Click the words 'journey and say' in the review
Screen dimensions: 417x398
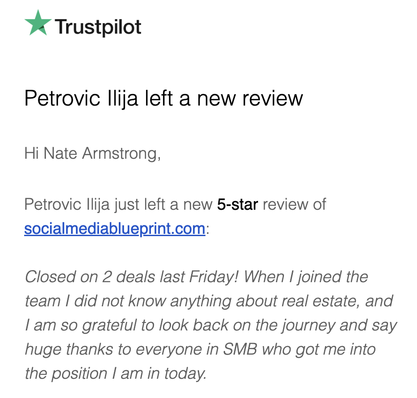click(x=340, y=326)
